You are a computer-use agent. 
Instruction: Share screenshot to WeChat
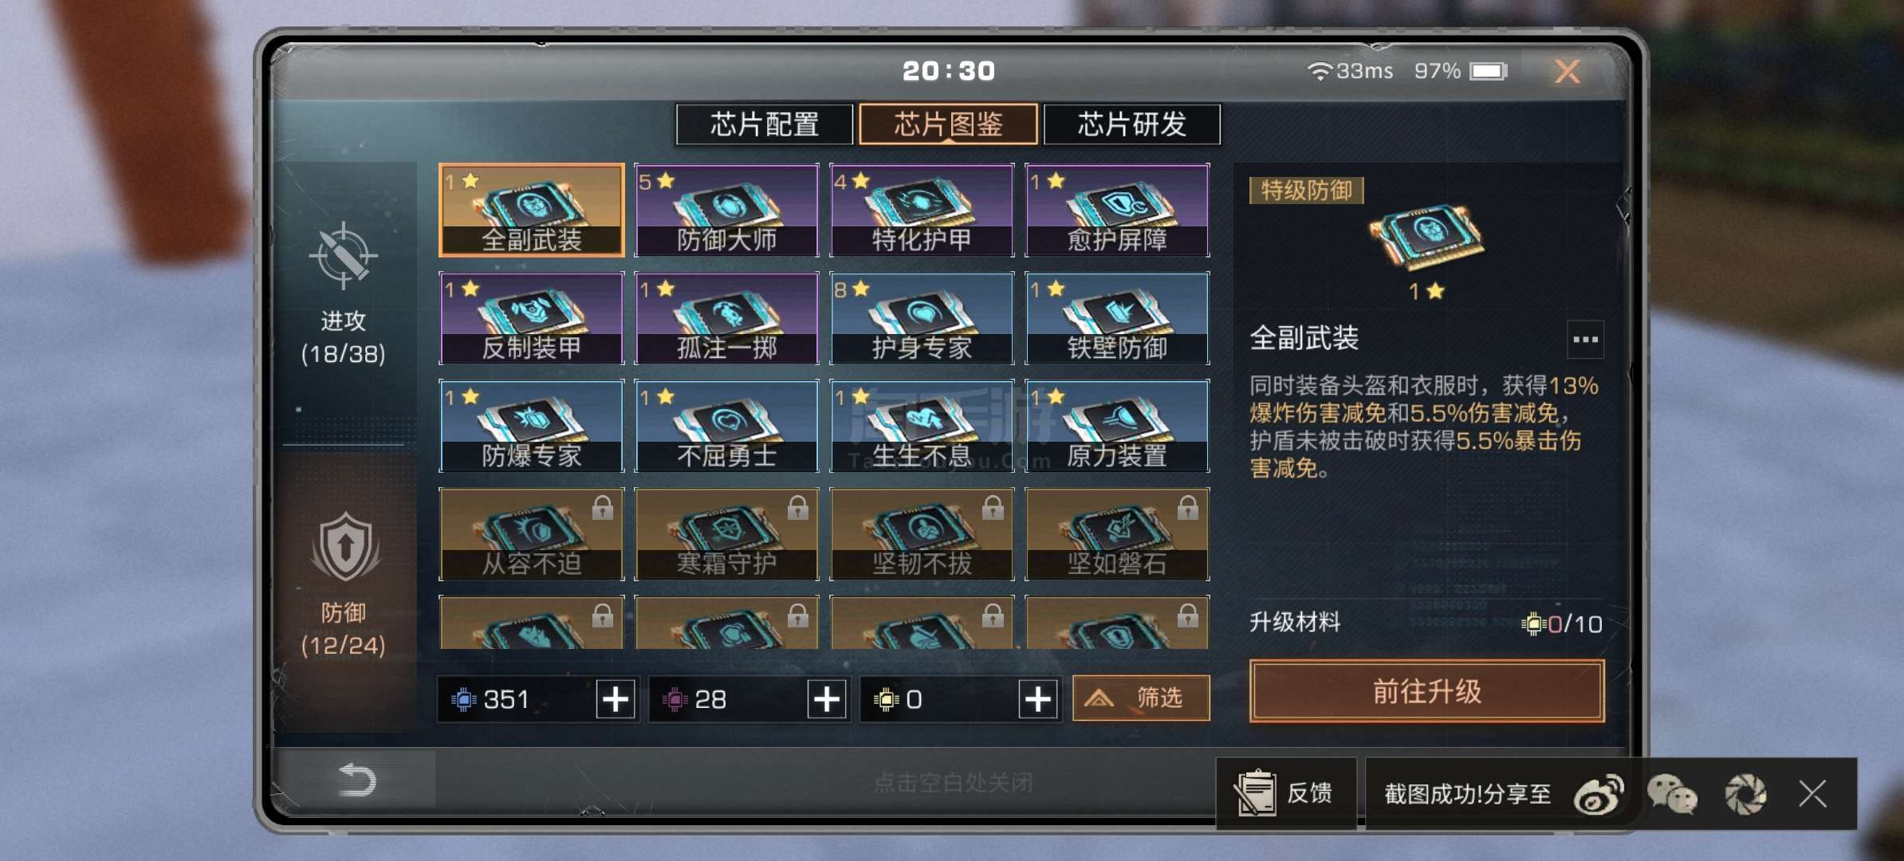(1672, 795)
